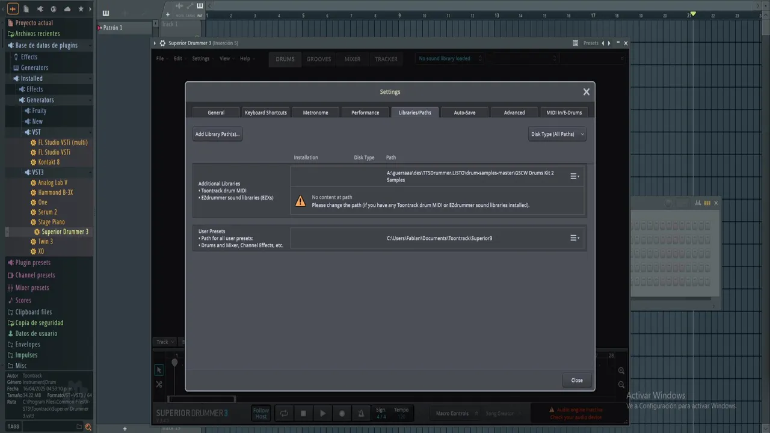Screen dimensions: 770x433
Task: Click the piano icon above the pattern list
Action: coord(106,13)
